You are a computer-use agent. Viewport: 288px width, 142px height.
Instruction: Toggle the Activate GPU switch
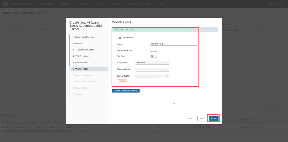point(119,38)
